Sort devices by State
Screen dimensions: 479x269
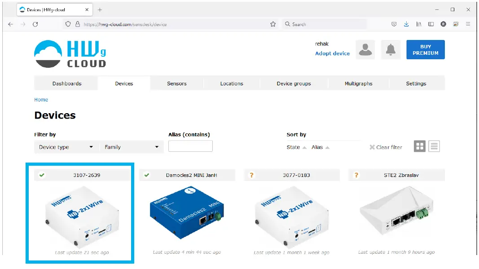(x=296, y=147)
